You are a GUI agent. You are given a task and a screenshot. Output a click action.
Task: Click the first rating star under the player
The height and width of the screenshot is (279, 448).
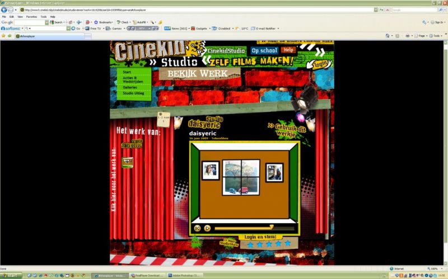tap(250, 244)
